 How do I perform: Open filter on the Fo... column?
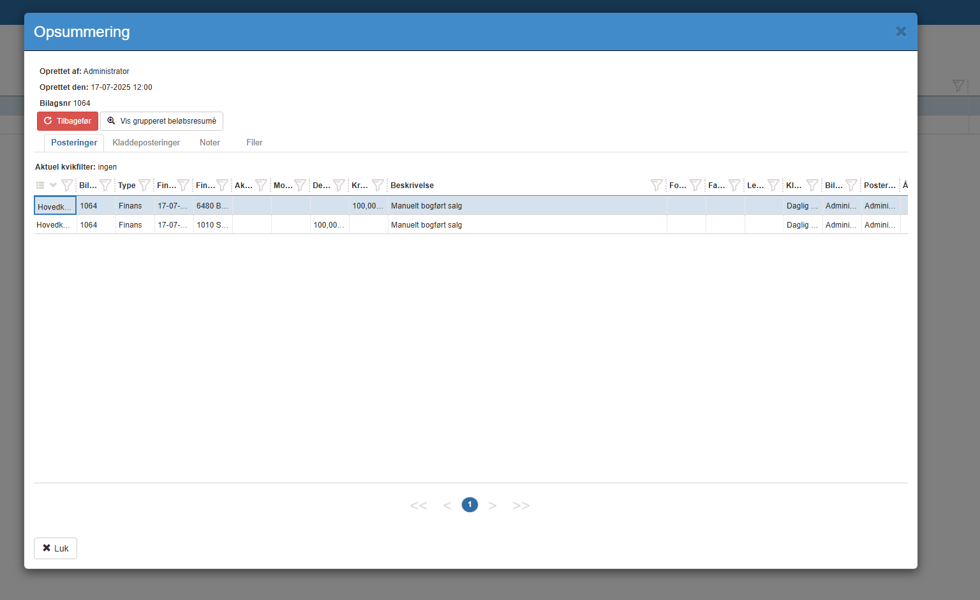(x=696, y=186)
